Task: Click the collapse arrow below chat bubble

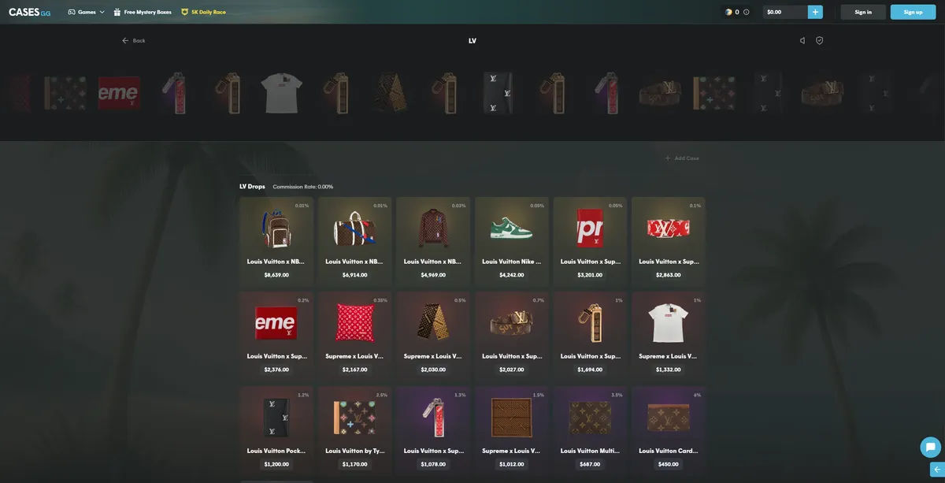Action: (937, 470)
